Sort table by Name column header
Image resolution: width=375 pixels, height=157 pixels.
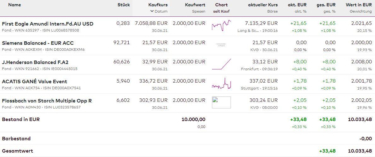pos(15,5)
